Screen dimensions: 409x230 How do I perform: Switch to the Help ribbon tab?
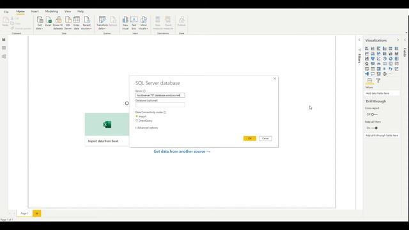pos(81,11)
